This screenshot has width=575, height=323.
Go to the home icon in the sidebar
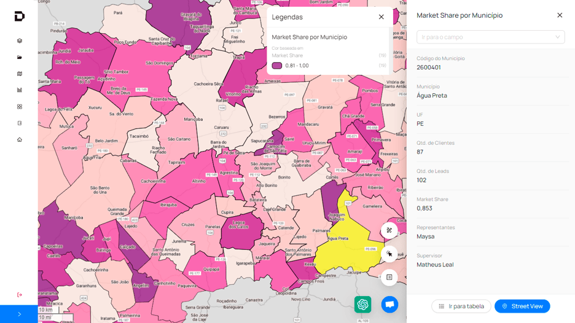pyautogui.click(x=20, y=139)
